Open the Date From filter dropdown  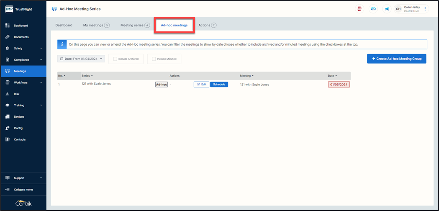point(81,59)
